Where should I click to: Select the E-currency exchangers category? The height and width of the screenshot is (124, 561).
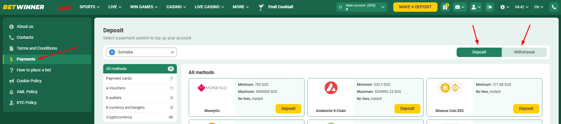tap(140, 108)
